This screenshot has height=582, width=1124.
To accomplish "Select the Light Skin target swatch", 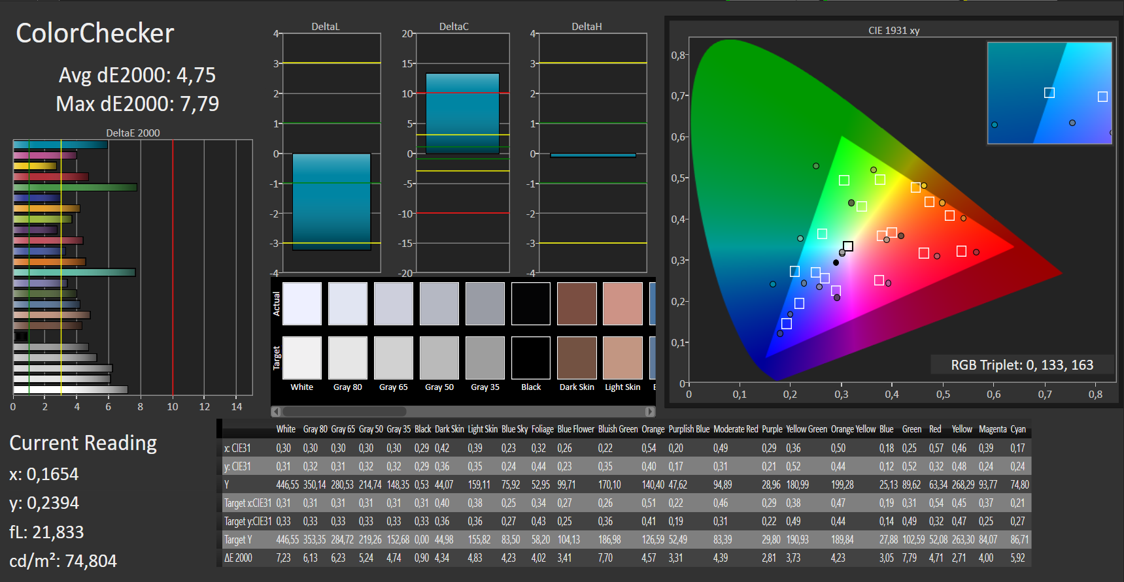I will [622, 358].
